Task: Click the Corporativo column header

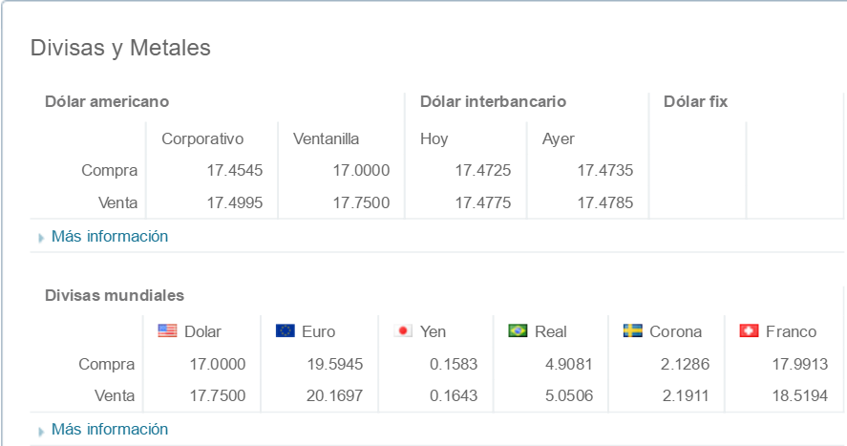Action: (x=202, y=138)
